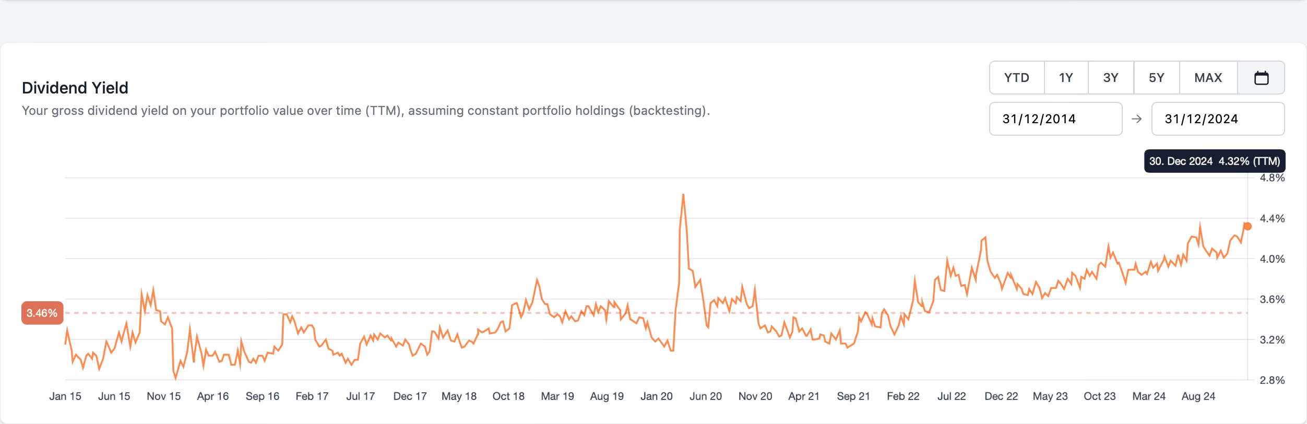Click the Oct 18 axis label
This screenshot has height=424, width=1307.
[509, 396]
